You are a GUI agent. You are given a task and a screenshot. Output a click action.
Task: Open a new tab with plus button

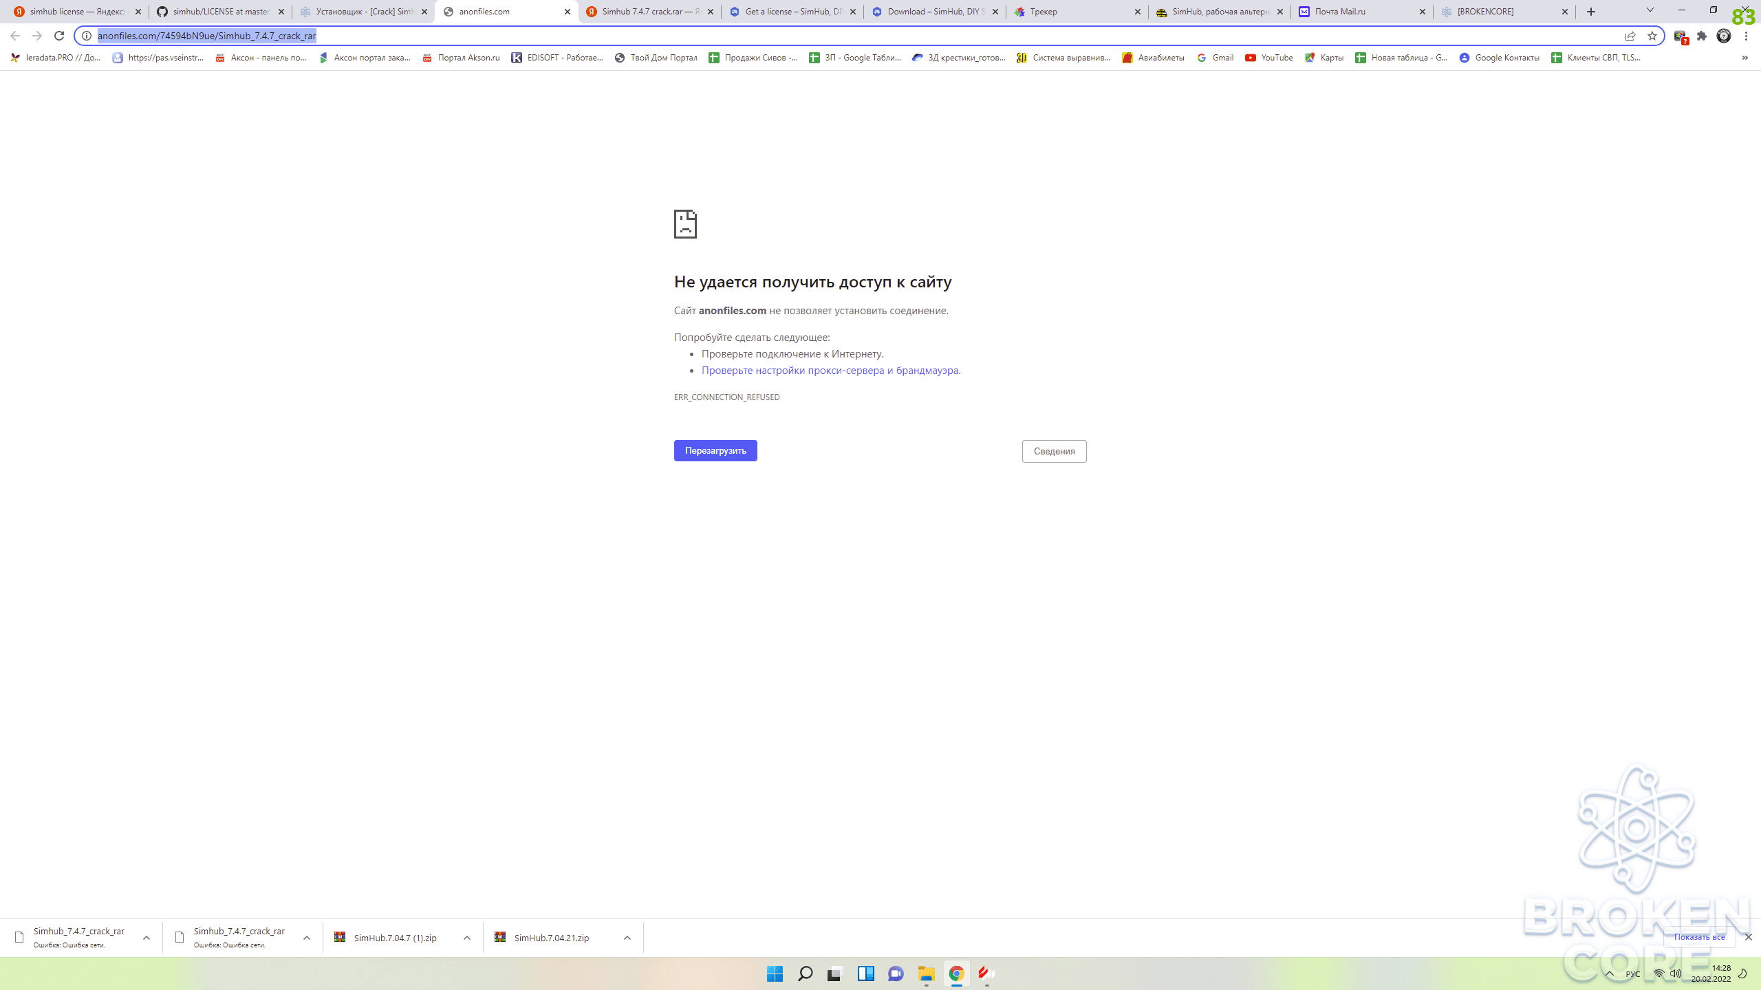pyautogui.click(x=1591, y=12)
